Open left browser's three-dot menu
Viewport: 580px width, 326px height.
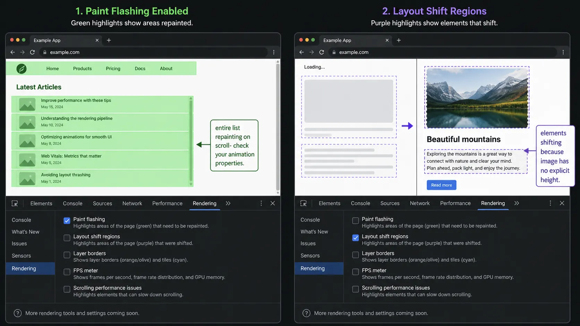click(274, 52)
